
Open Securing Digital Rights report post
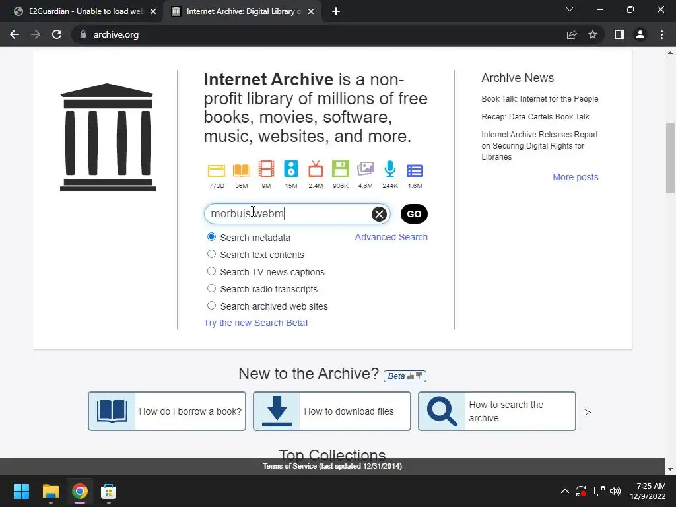tap(540, 146)
